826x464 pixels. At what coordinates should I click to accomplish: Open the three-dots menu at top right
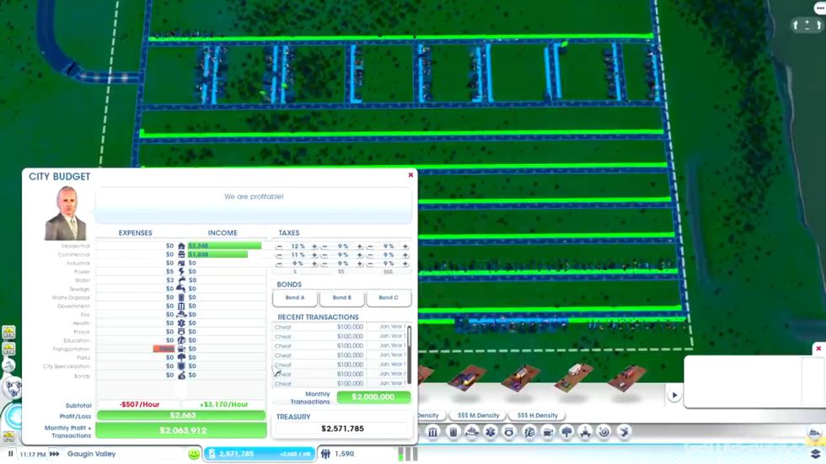[819, 8]
